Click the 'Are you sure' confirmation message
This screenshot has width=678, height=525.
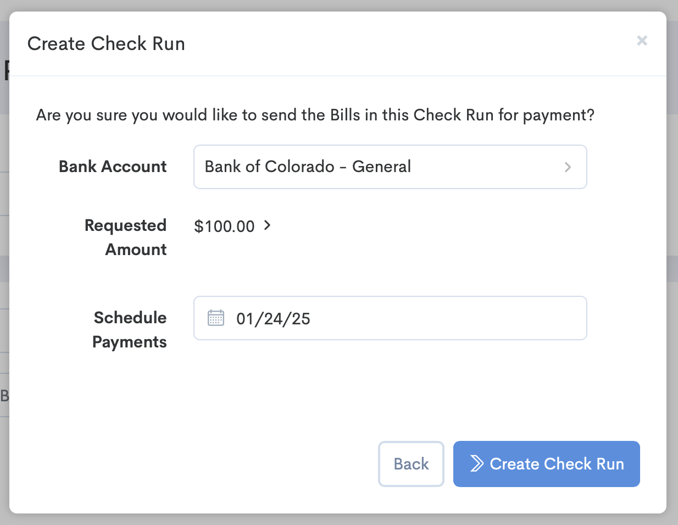click(x=315, y=115)
